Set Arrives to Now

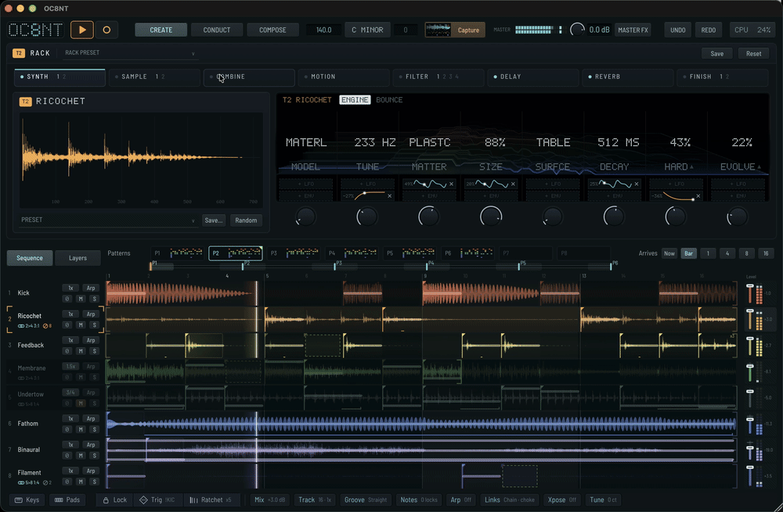[669, 253]
